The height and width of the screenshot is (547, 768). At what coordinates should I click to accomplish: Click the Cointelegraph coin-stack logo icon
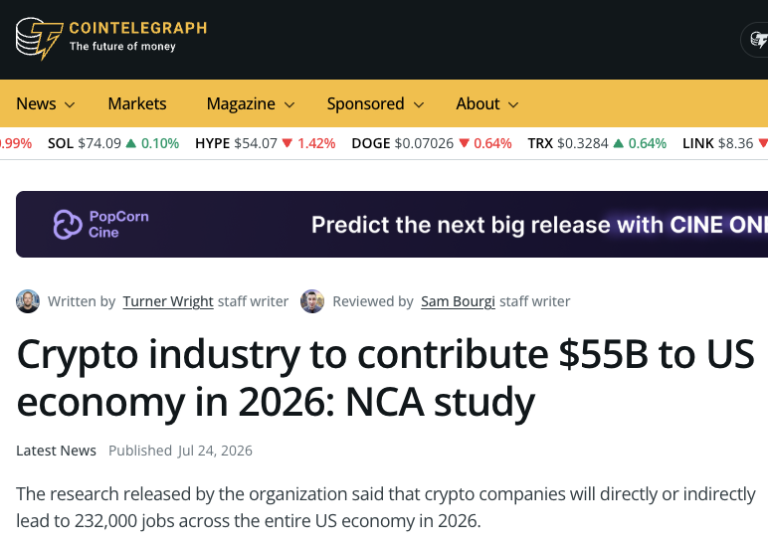pyautogui.click(x=39, y=39)
